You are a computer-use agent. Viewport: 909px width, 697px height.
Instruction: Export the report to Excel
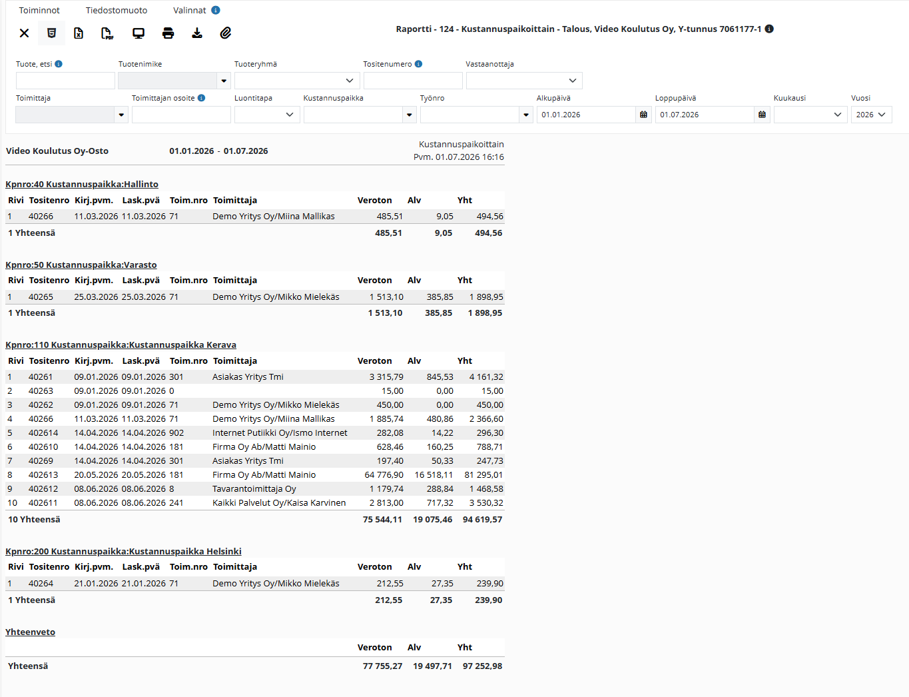point(79,33)
